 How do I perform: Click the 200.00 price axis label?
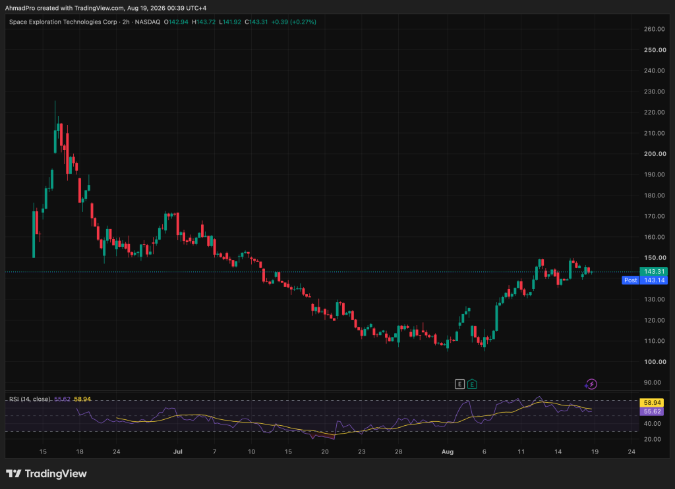(655, 154)
